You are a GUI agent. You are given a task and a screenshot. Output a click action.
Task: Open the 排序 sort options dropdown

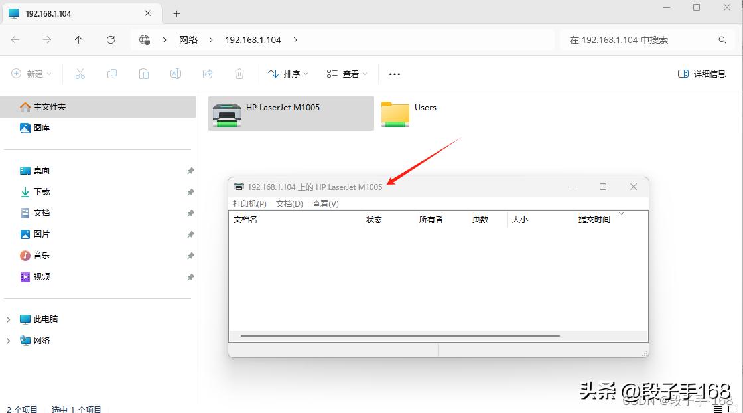(x=287, y=74)
